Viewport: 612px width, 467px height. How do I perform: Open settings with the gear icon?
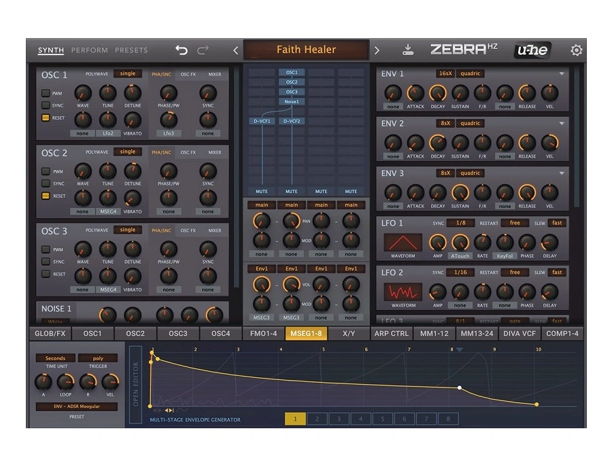[576, 50]
